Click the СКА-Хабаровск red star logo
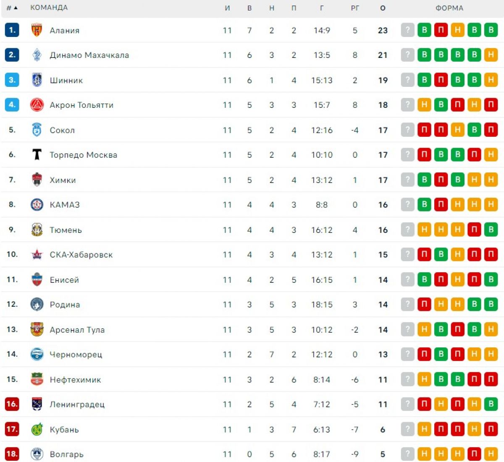This screenshot has width=504, height=462. (x=37, y=255)
